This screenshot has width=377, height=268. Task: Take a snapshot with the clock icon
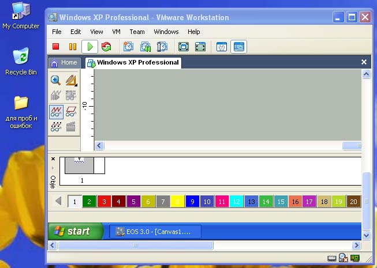128,47
